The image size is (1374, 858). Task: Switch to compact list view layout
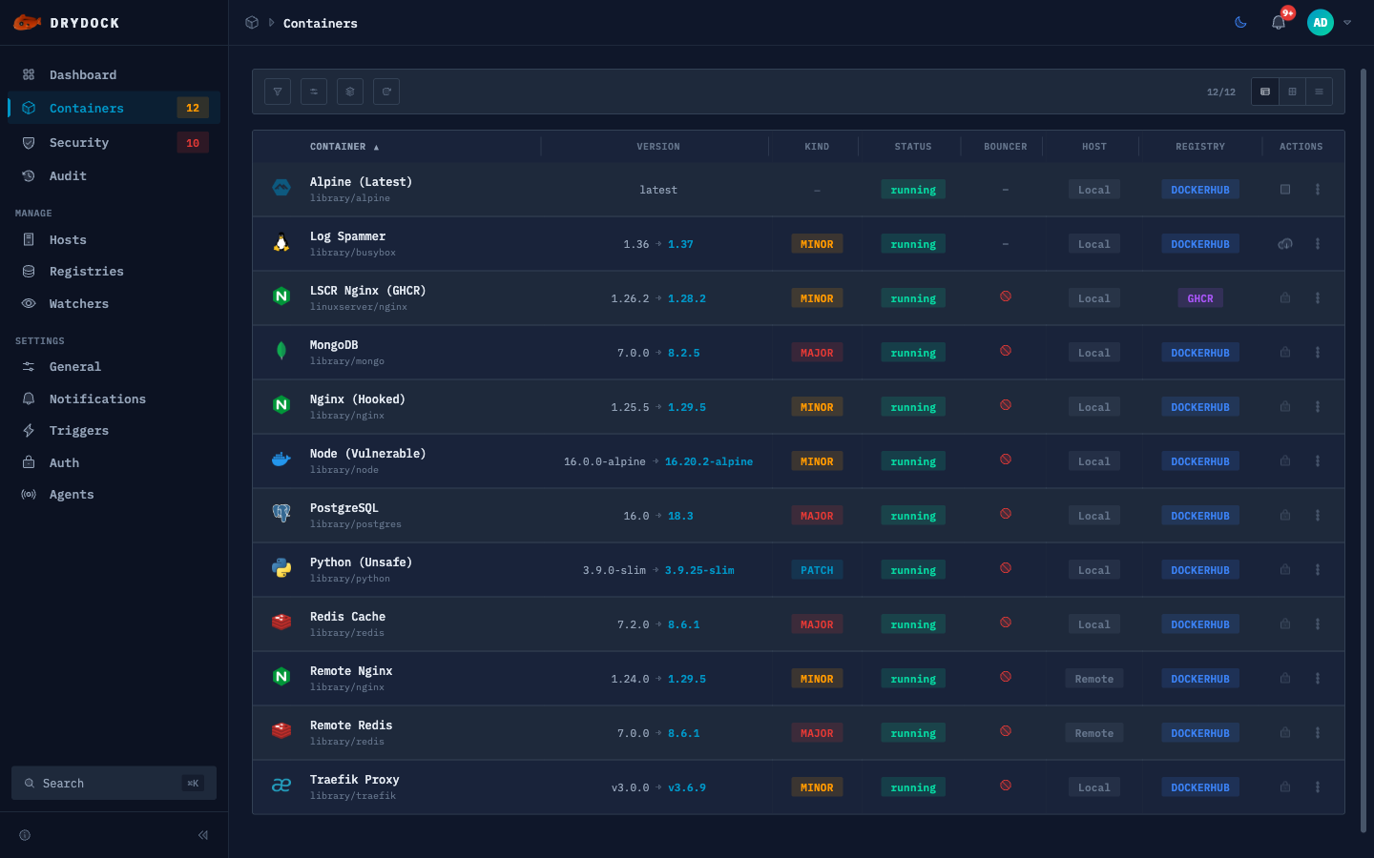pyautogui.click(x=1319, y=92)
